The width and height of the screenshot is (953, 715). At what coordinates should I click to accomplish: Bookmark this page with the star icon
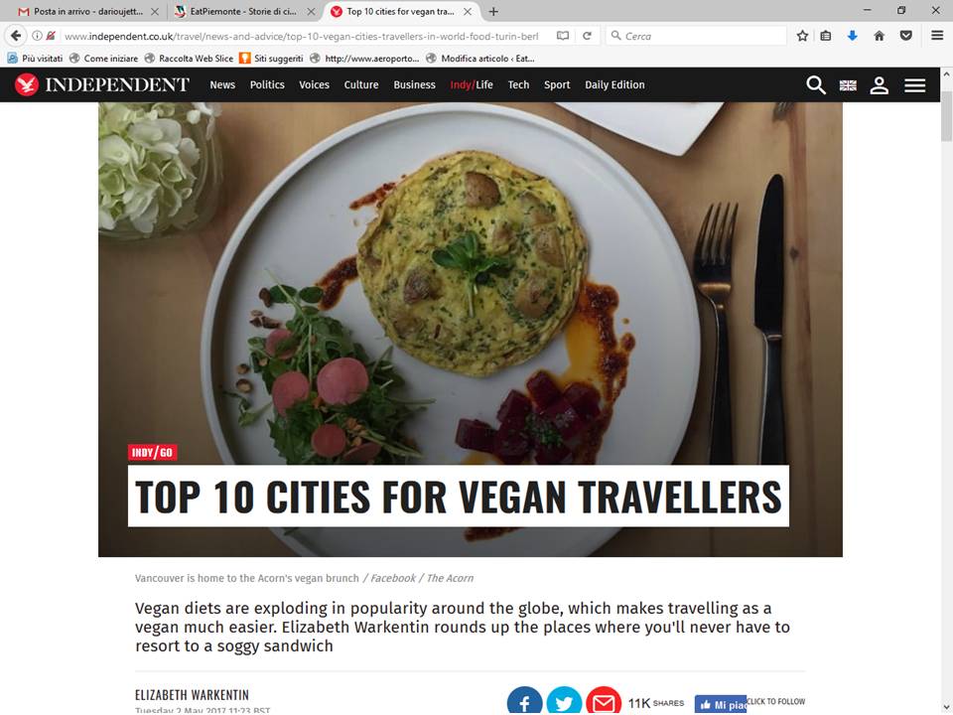(802, 36)
